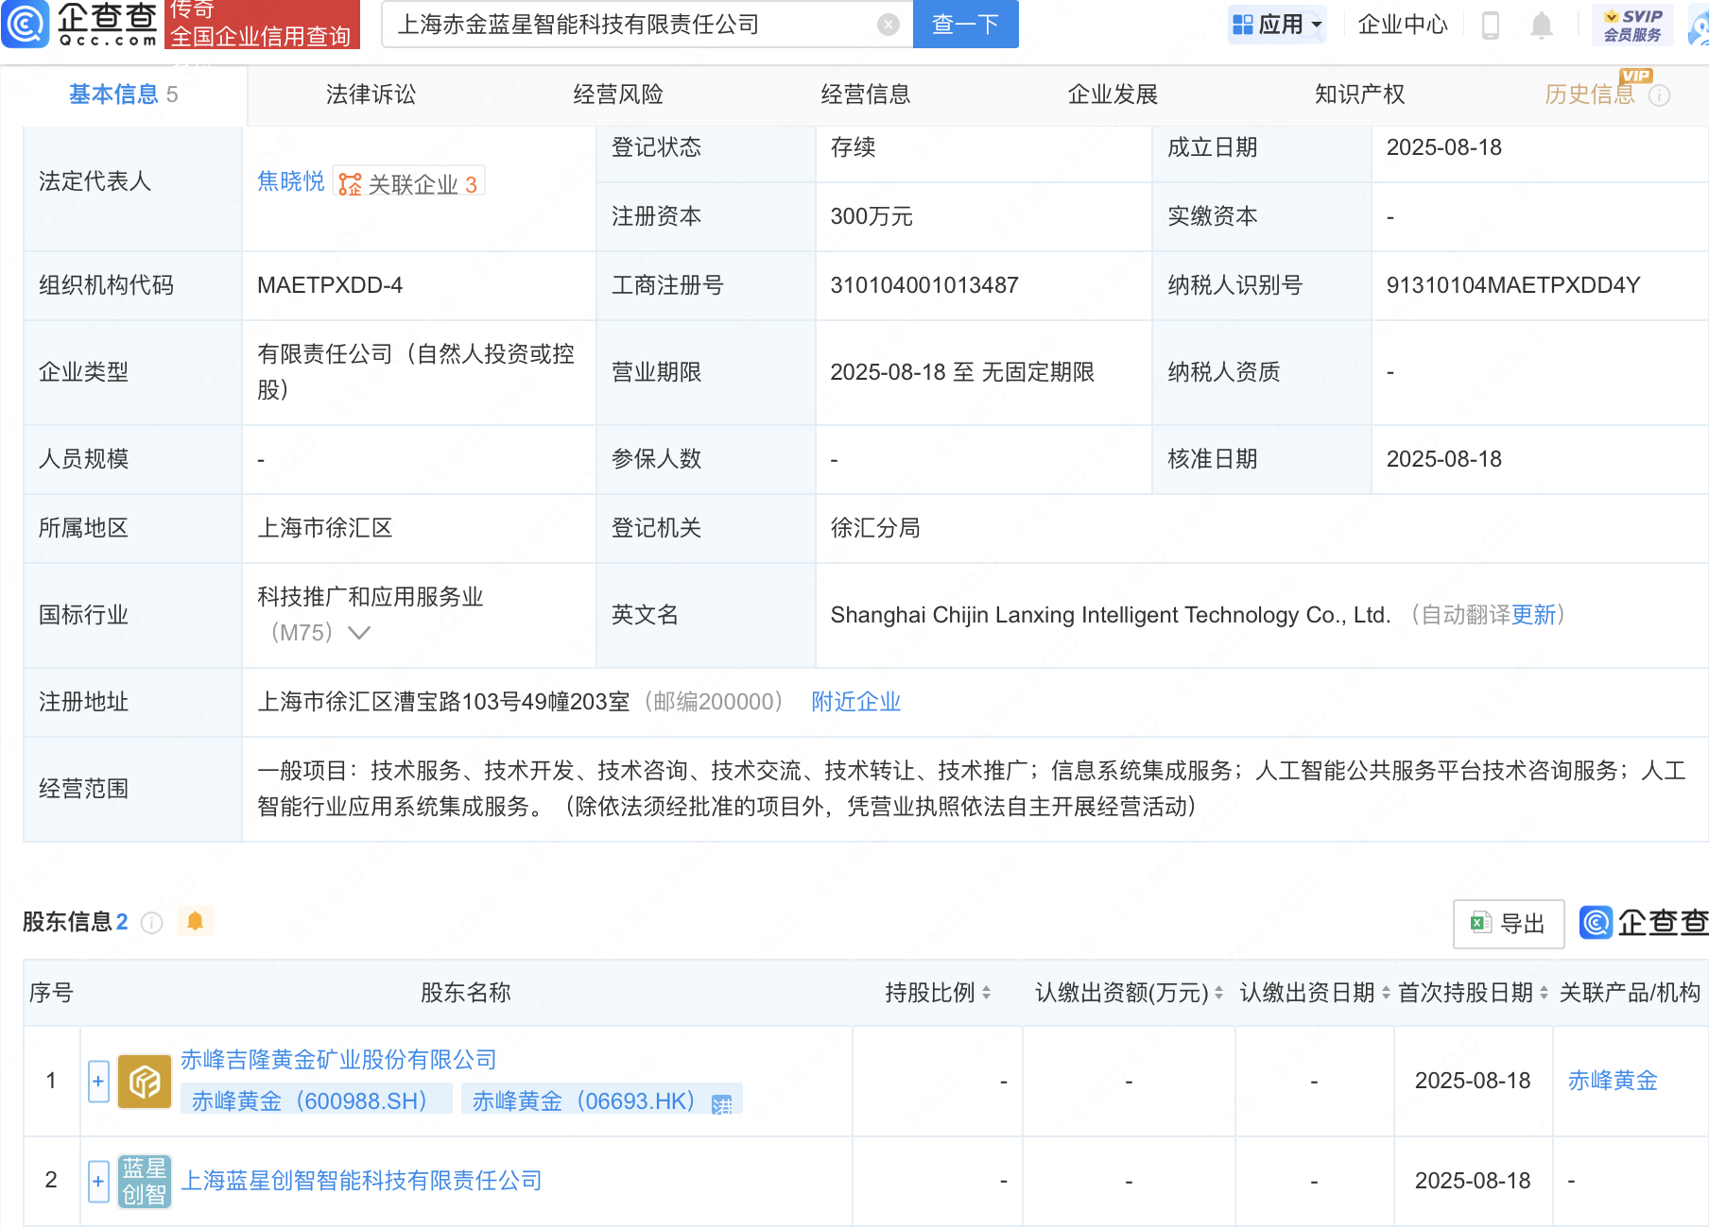Open 赤峰吉隆黄金矿业 company logo
Viewport: 1709px width, 1228px height.
(145, 1081)
